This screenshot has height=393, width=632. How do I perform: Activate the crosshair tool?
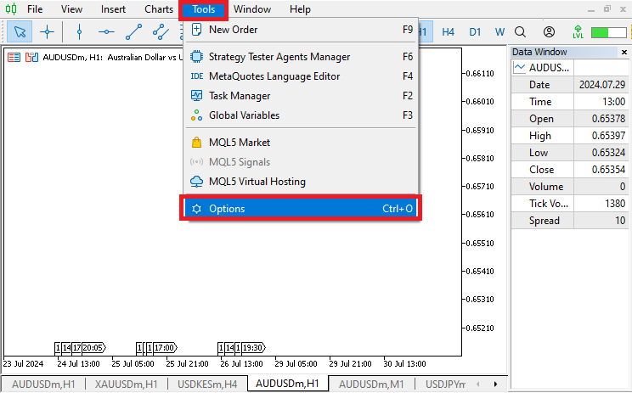[48, 31]
